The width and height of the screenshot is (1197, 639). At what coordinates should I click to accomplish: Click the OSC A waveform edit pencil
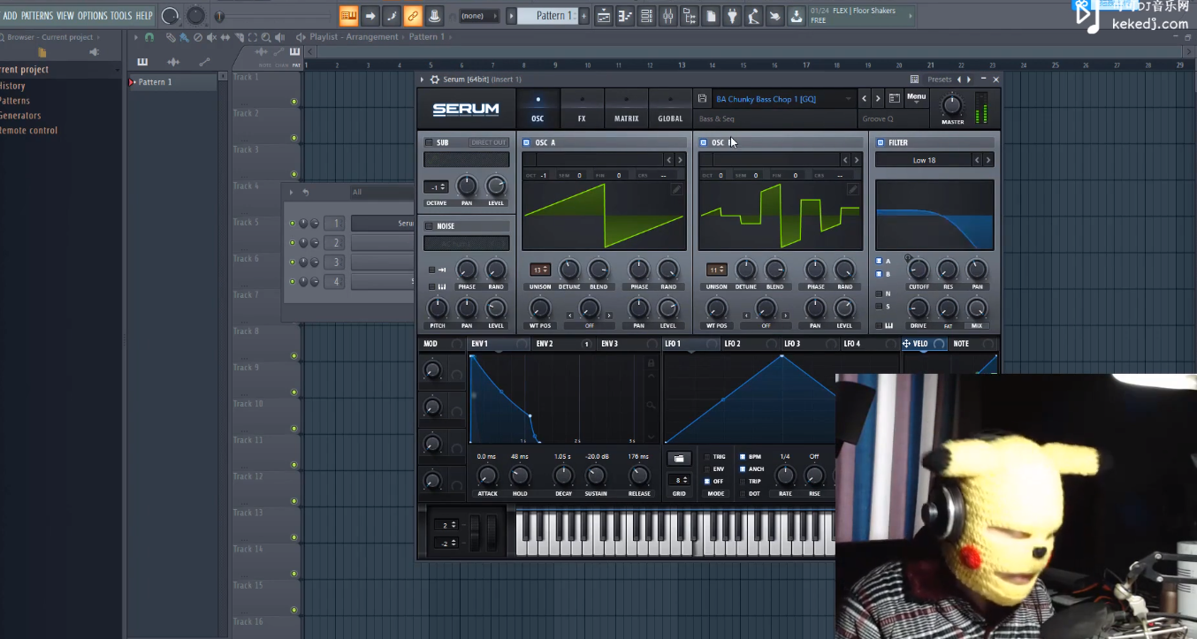[x=676, y=189]
